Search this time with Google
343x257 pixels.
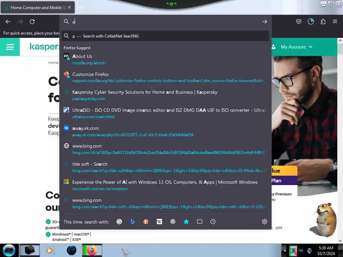coord(119,222)
